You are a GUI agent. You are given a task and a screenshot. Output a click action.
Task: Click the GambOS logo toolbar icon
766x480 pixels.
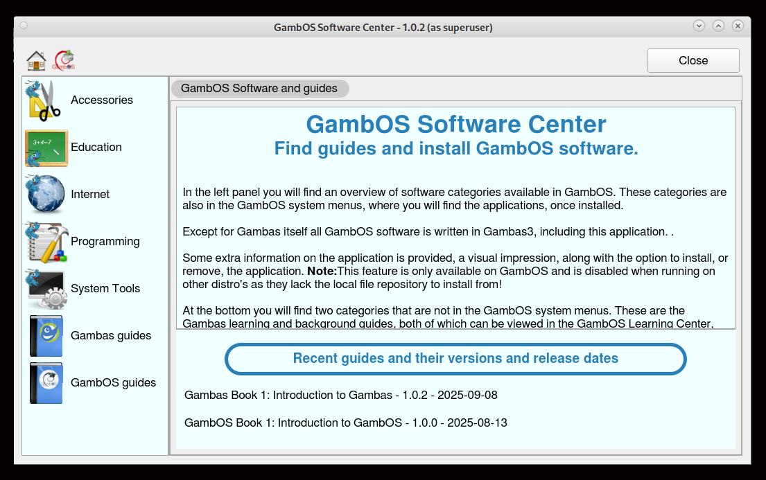64,60
